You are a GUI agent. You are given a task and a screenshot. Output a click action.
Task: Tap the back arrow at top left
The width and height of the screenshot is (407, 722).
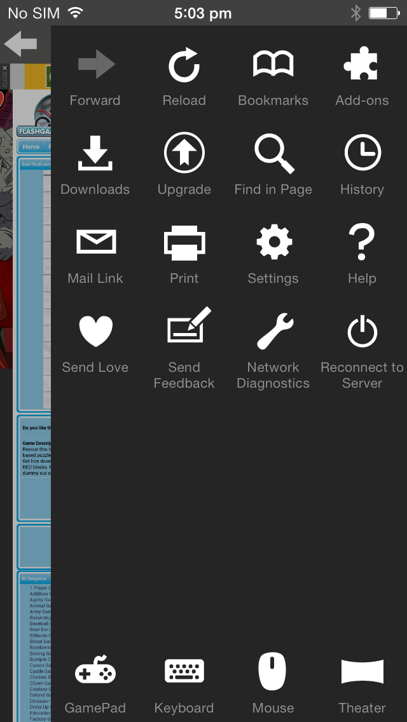(x=20, y=44)
